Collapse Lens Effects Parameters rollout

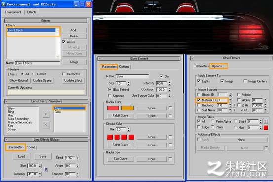[x=46, y=101]
